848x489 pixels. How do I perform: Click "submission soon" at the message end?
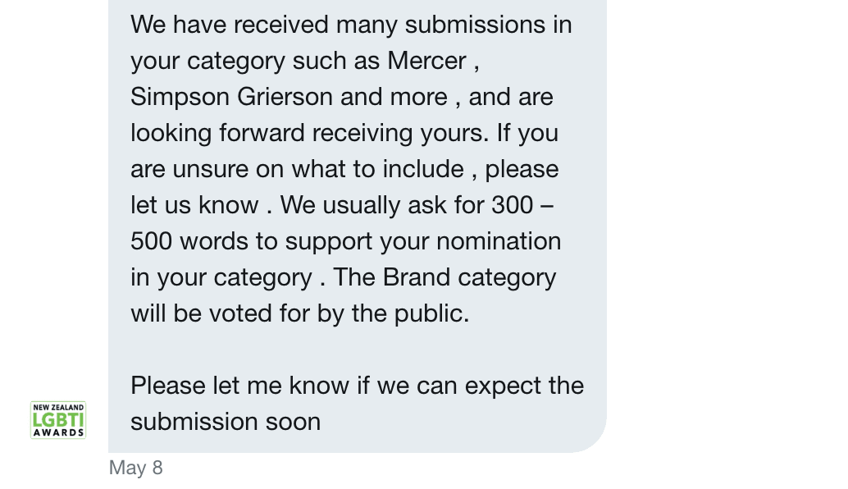226,422
